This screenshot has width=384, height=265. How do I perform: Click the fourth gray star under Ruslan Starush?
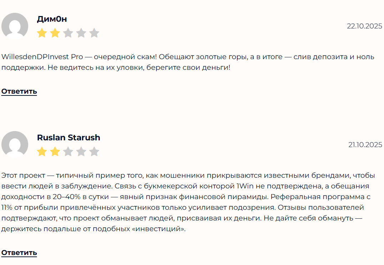coord(81,151)
